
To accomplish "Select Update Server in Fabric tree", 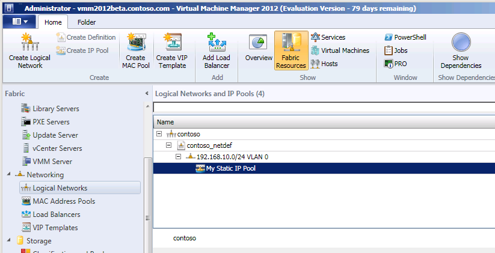I will point(55,135).
